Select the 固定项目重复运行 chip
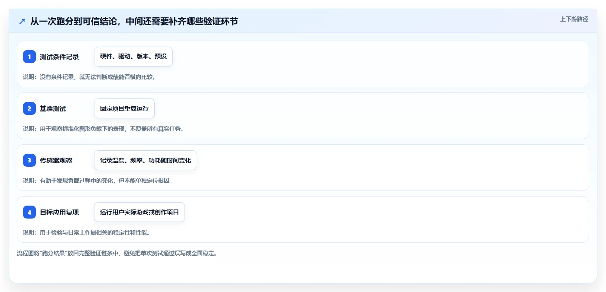The image size is (606, 292). pos(124,108)
